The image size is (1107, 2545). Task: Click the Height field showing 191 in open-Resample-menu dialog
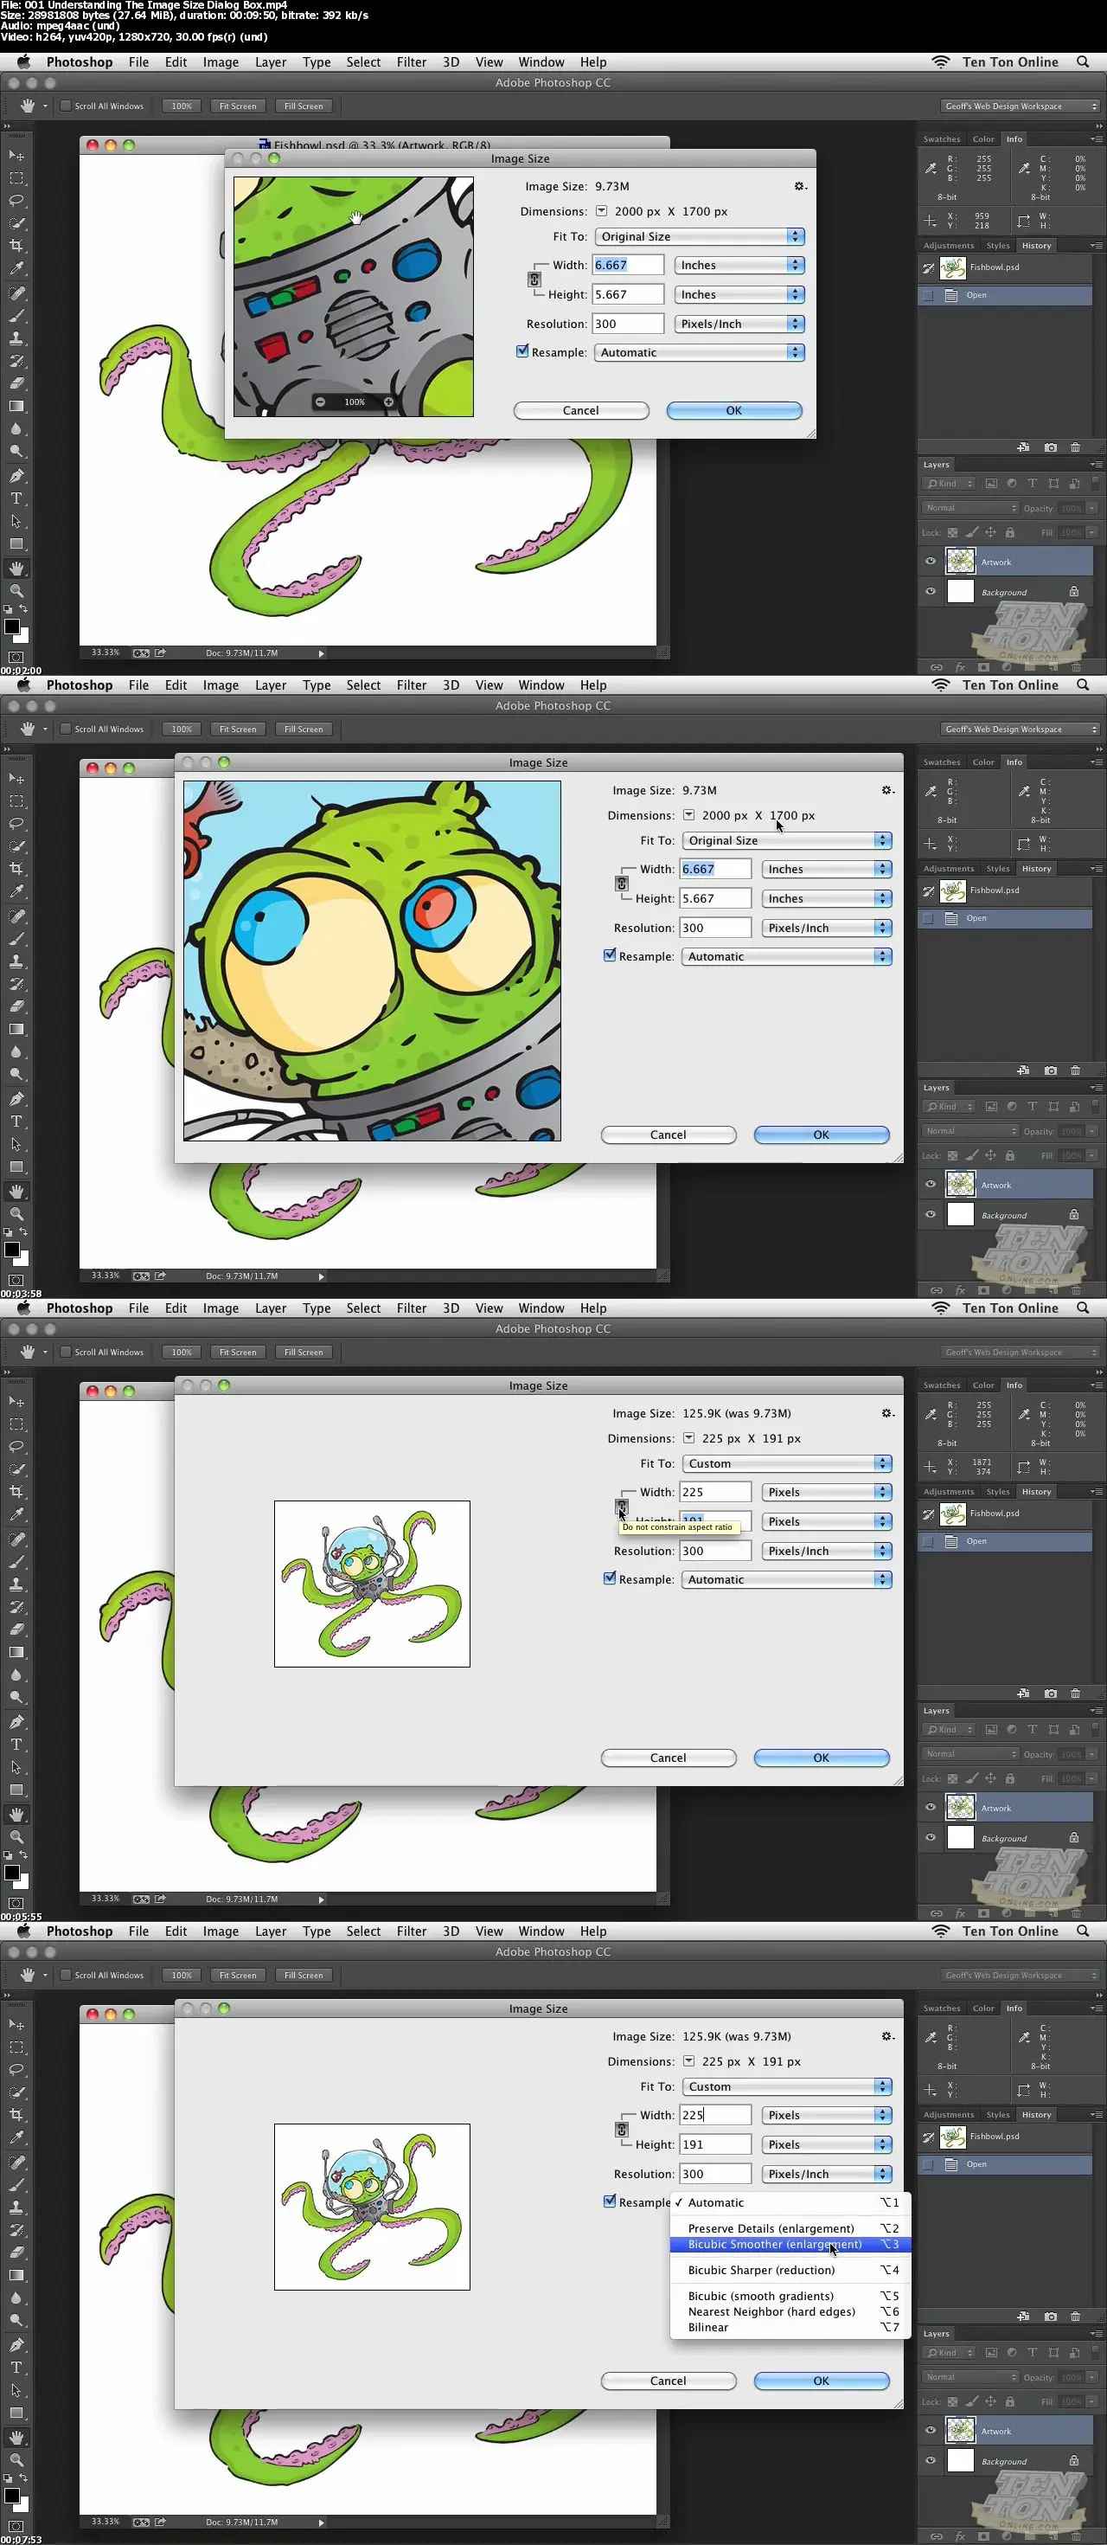(715, 2143)
